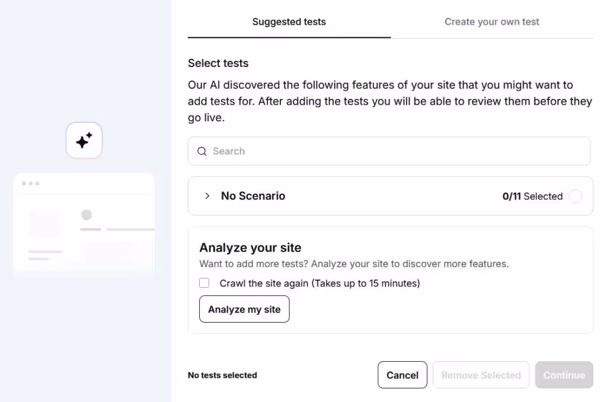
Task: Switch to Suggested tests tab
Action: click(289, 22)
